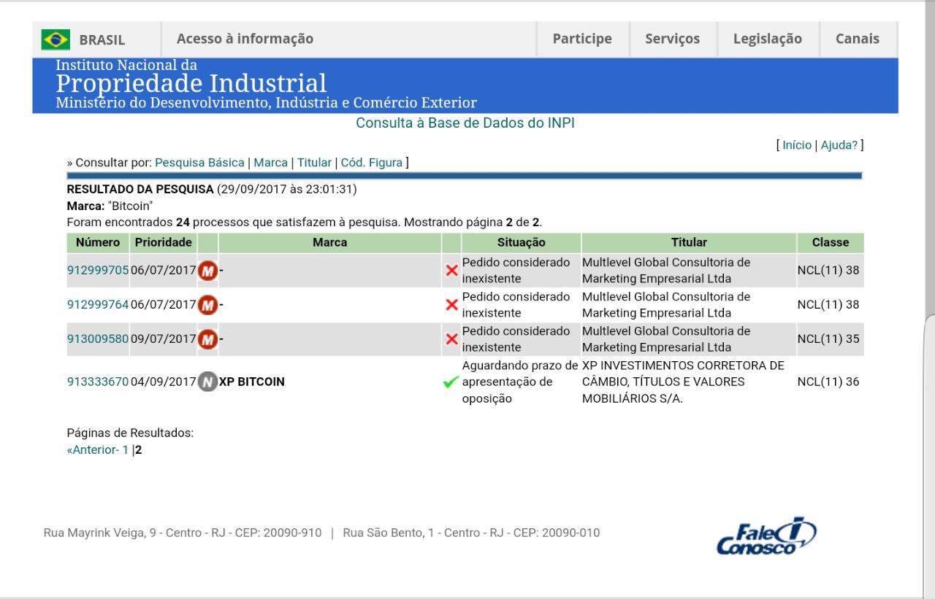Click the M icon in row 913009580
Viewport: 935px width, 599px height.
tap(208, 339)
